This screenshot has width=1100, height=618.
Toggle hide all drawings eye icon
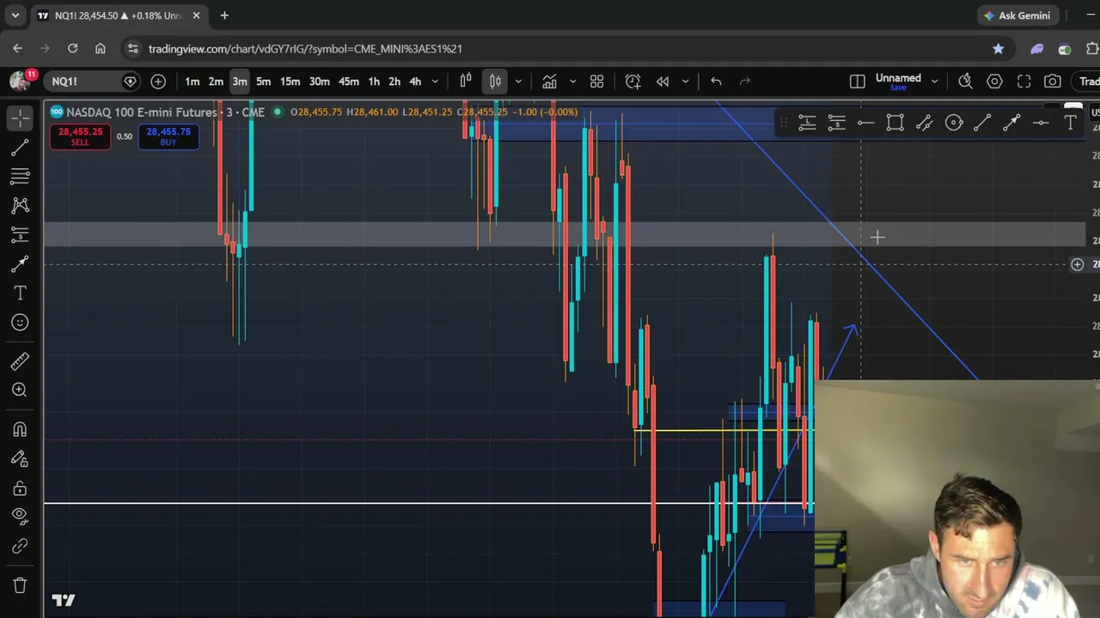pyautogui.click(x=20, y=517)
